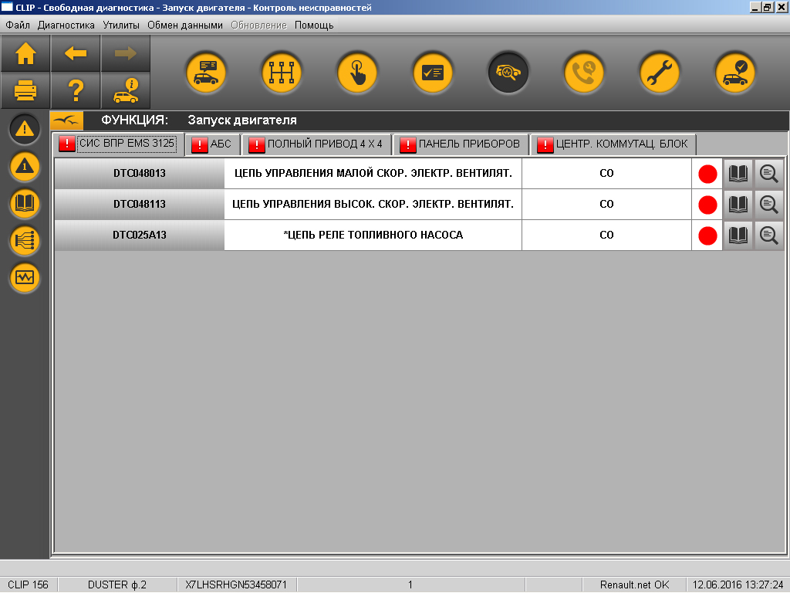Inspect DTC025A13 with magnifier icon
The height and width of the screenshot is (593, 790).
tap(769, 235)
